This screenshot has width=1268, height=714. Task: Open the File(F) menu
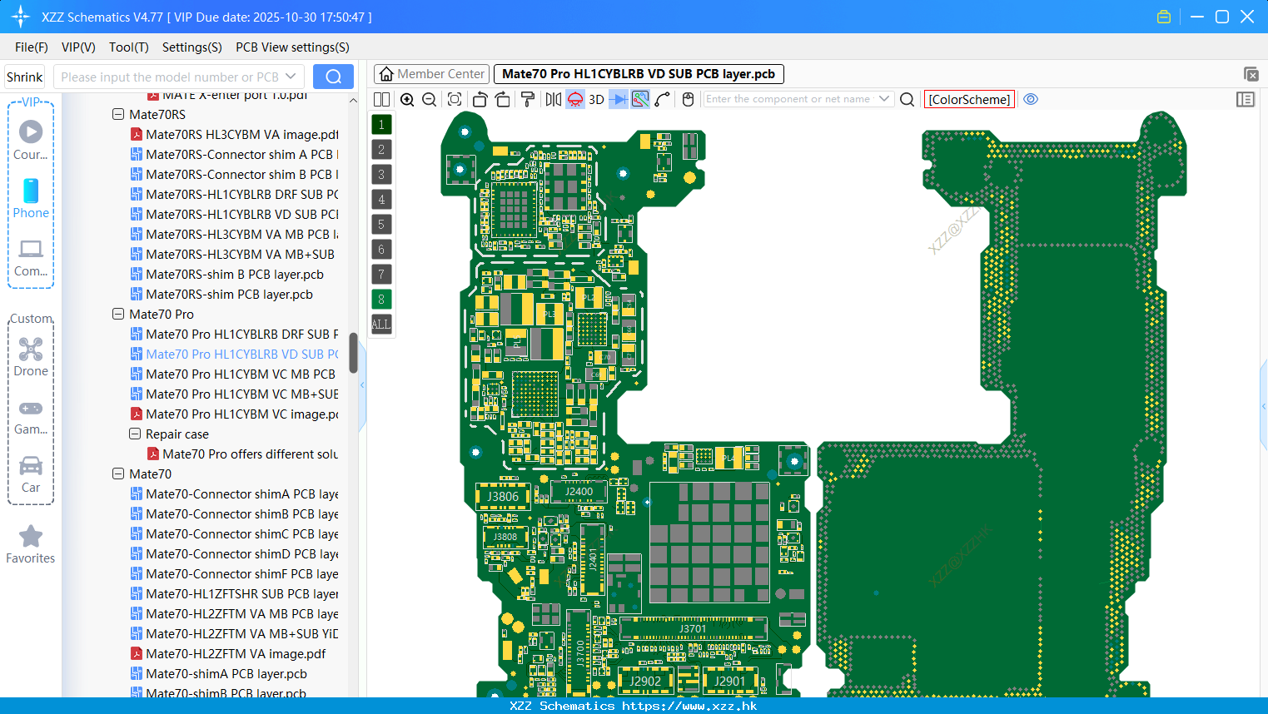32,47
